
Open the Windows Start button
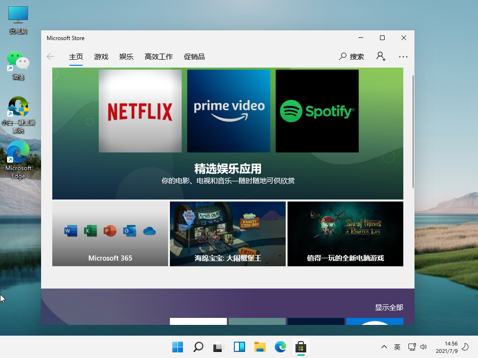[178, 347]
